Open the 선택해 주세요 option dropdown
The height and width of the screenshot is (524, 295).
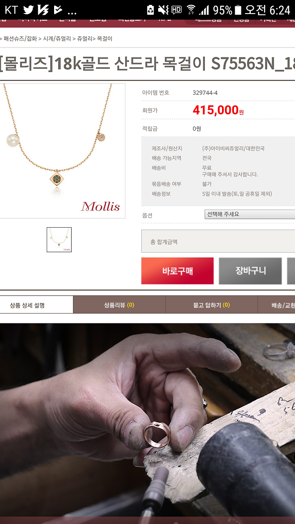[x=250, y=214]
